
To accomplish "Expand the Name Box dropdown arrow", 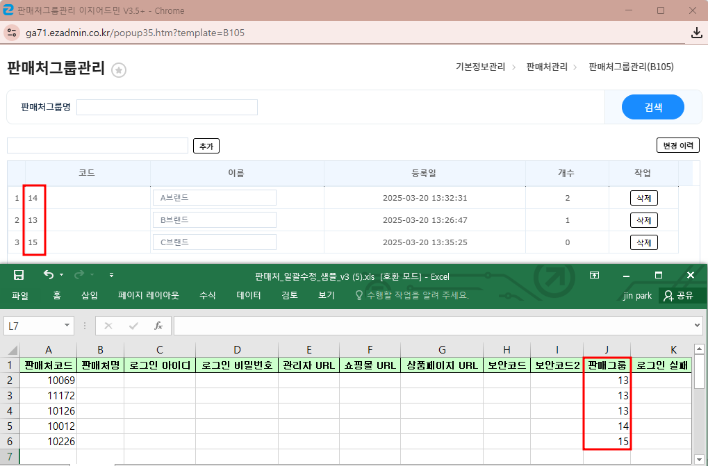I will [67, 325].
